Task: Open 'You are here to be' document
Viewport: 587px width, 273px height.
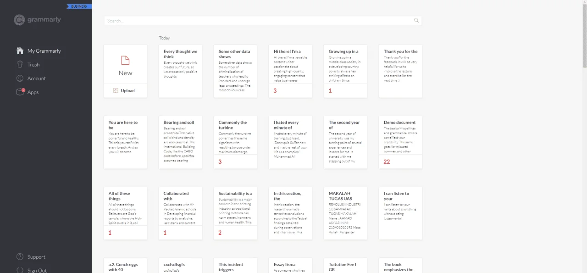Action: (x=125, y=142)
